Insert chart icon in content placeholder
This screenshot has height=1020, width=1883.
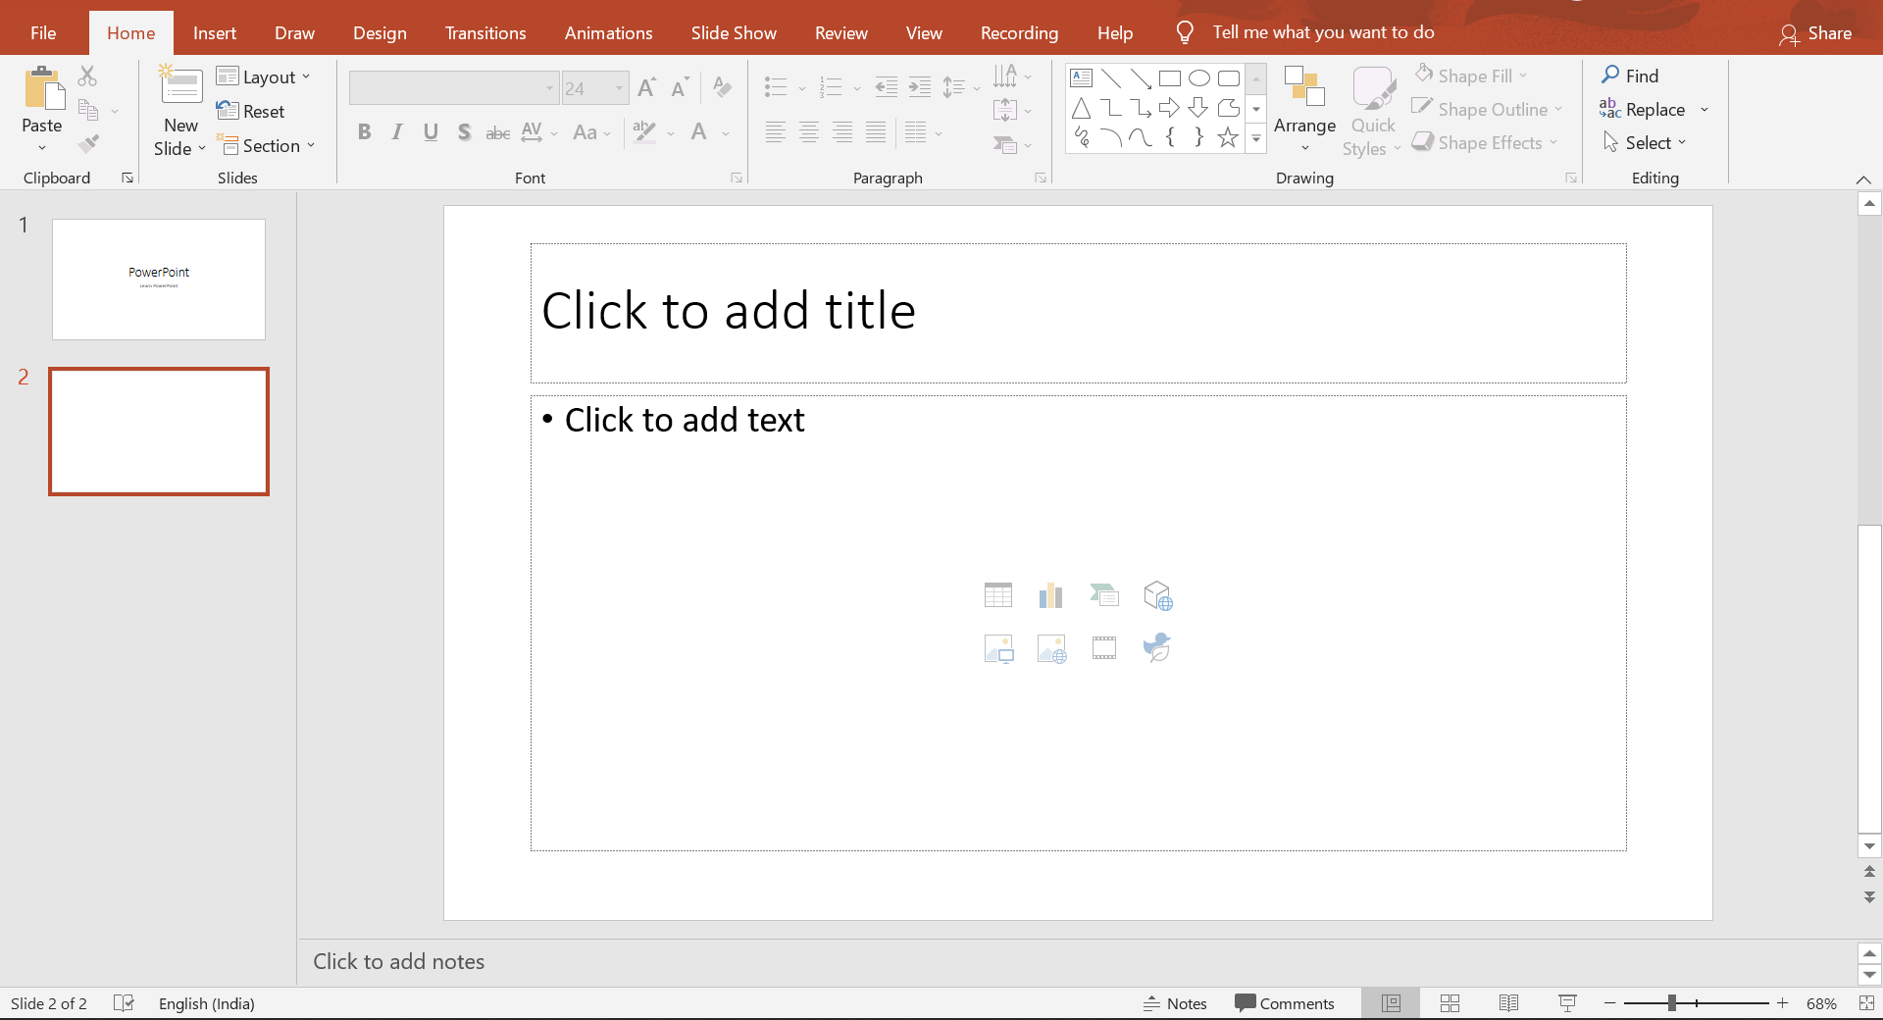(1051, 595)
